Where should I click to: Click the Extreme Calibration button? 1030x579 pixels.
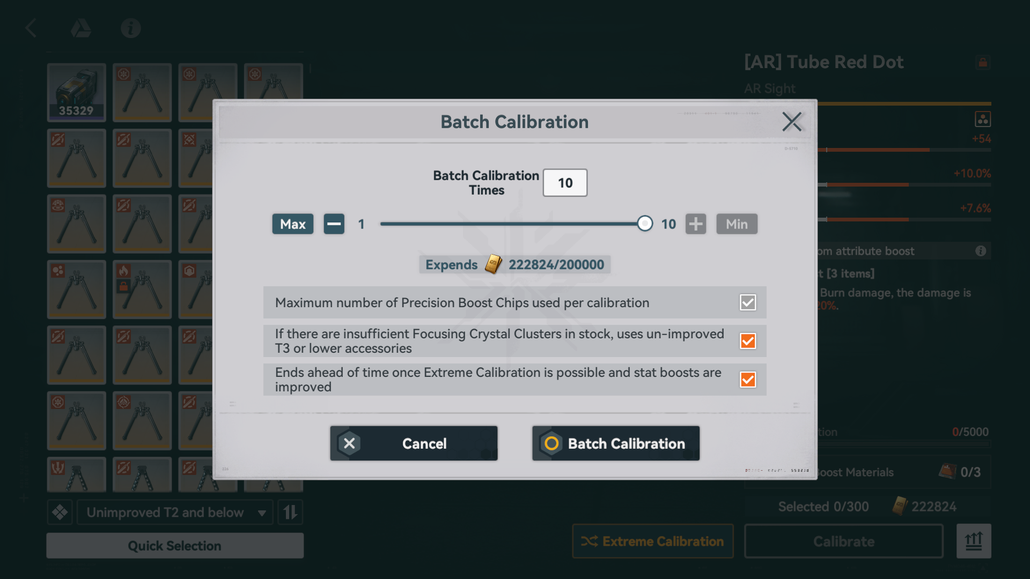coord(653,541)
